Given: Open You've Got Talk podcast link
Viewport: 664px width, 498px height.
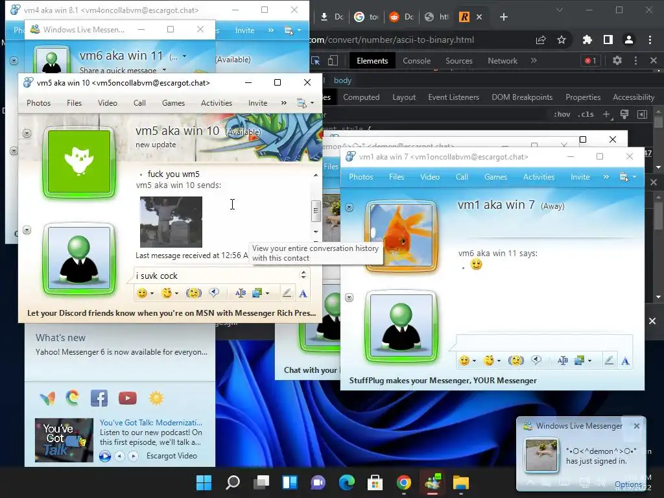Looking at the screenshot, I should [150, 423].
